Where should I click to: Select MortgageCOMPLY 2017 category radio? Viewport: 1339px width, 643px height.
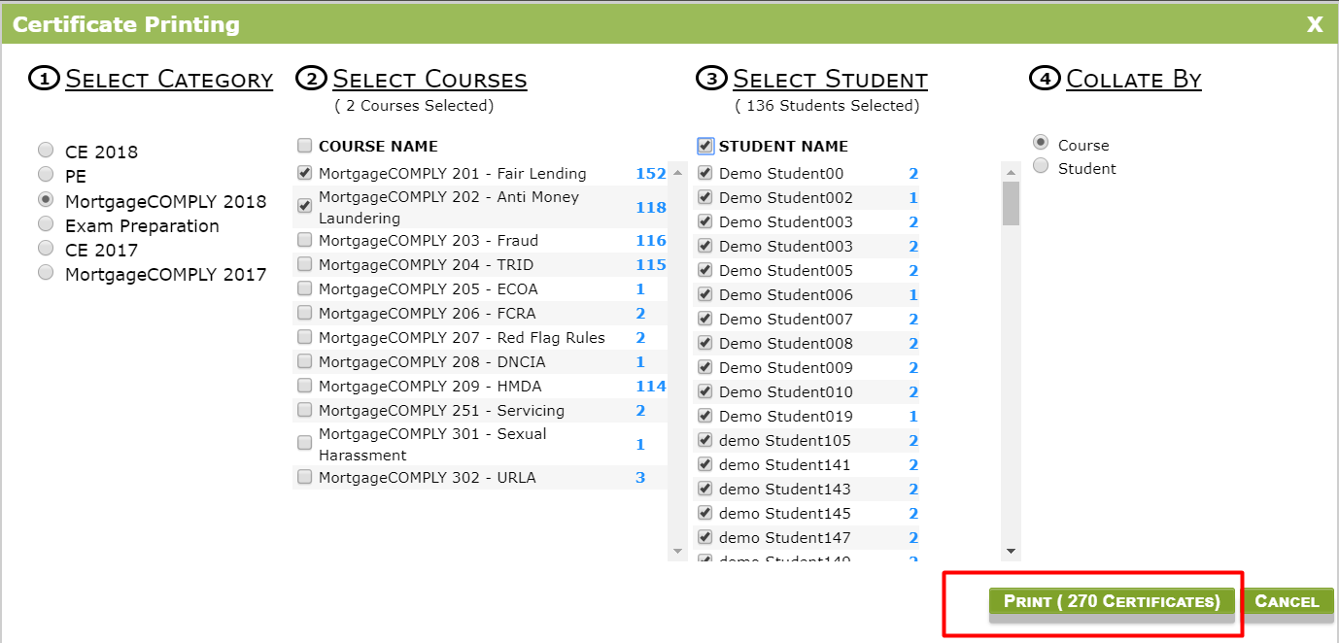(x=46, y=272)
